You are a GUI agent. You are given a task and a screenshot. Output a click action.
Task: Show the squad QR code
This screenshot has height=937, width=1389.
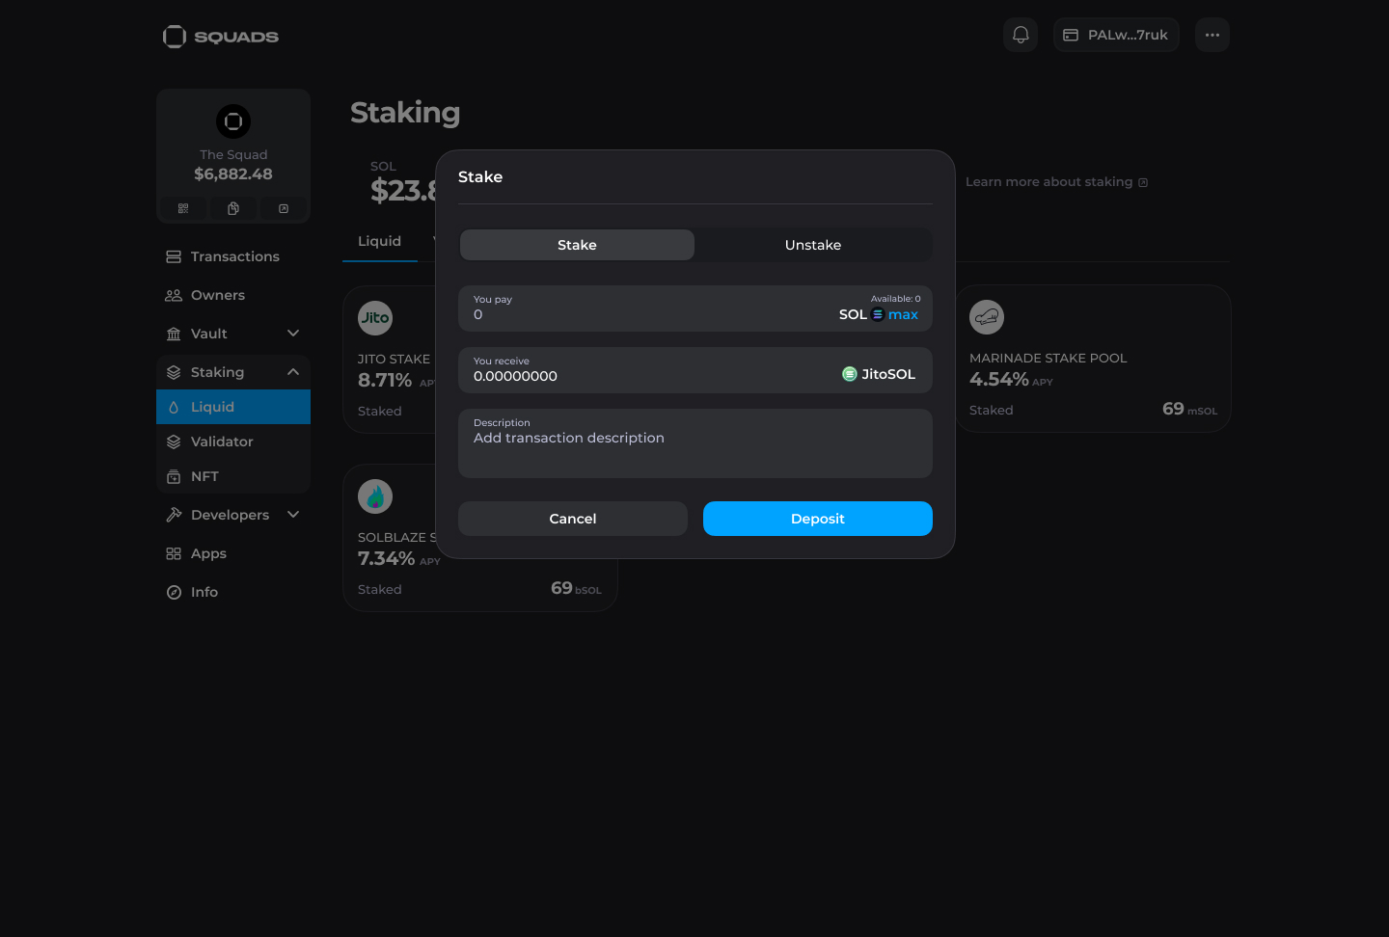pyautogui.click(x=183, y=208)
